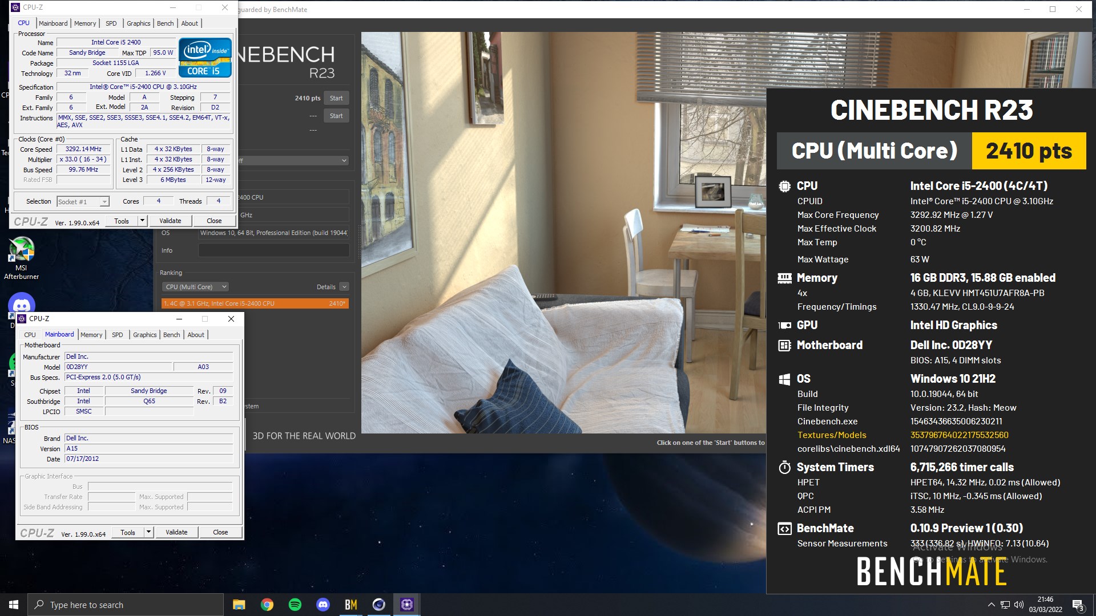Image resolution: width=1096 pixels, height=616 pixels.
Task: Switch to Memory tab in top CPU-Z
Action: pos(85,23)
